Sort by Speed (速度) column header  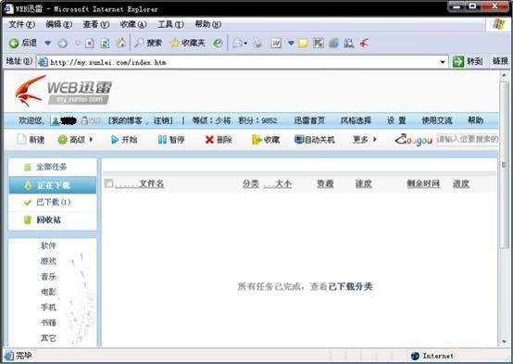click(x=364, y=183)
